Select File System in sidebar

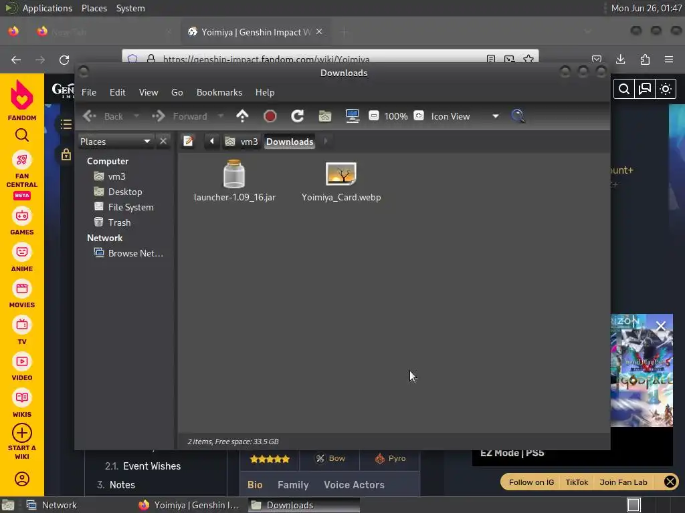(x=125, y=207)
